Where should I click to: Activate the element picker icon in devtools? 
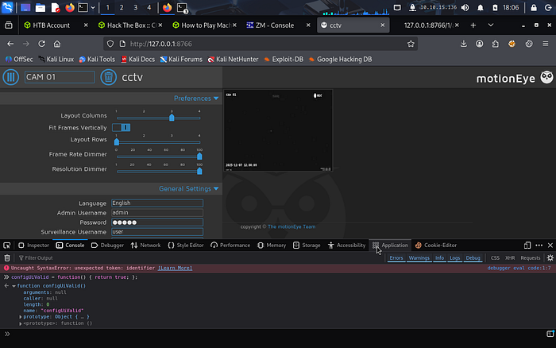click(x=6, y=246)
